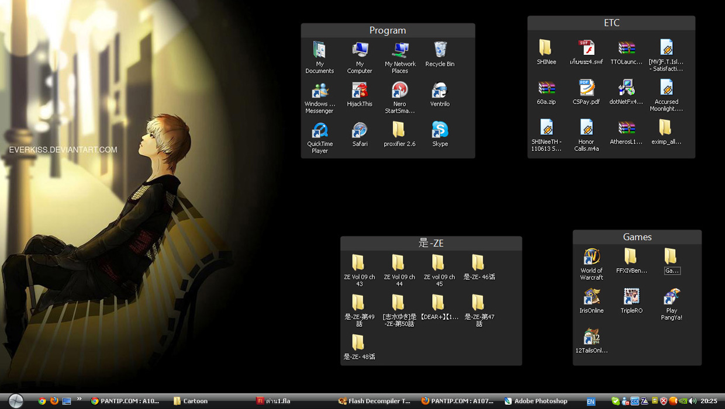
Task: Click the 是-ZE fence title bar
Action: [431, 243]
